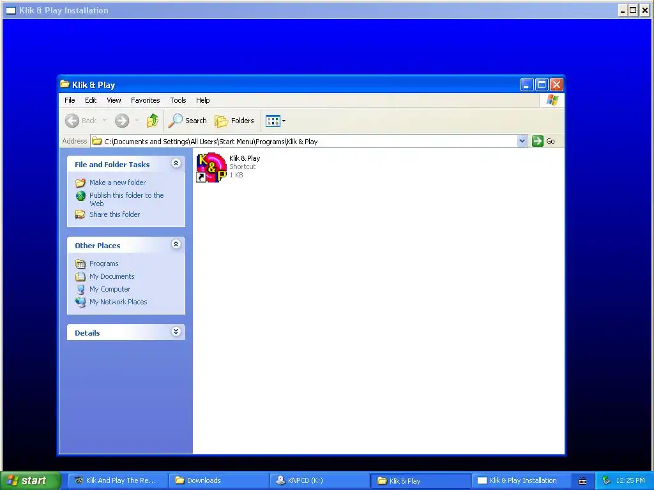
Task: Open the Search pane
Action: [x=187, y=121]
